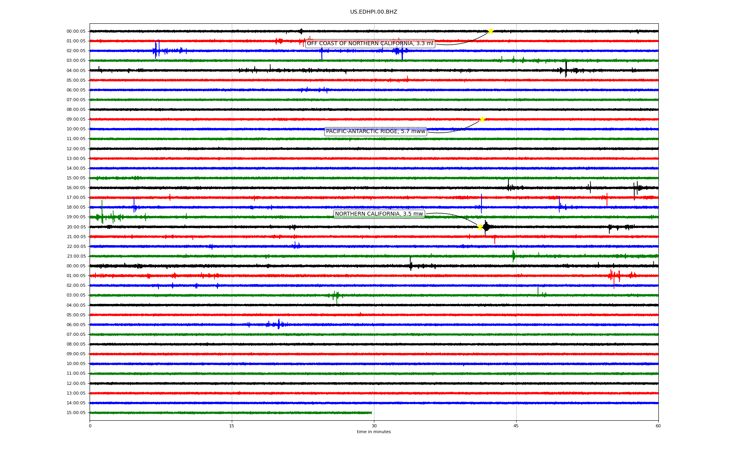Click the plot title US.EDHPI.00.BHZ
This screenshot has height=467, width=748.
click(x=374, y=12)
